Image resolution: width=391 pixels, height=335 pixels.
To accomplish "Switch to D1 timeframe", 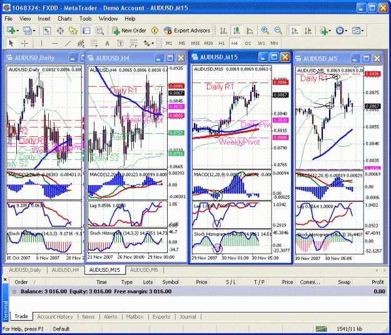I will pyautogui.click(x=248, y=43).
